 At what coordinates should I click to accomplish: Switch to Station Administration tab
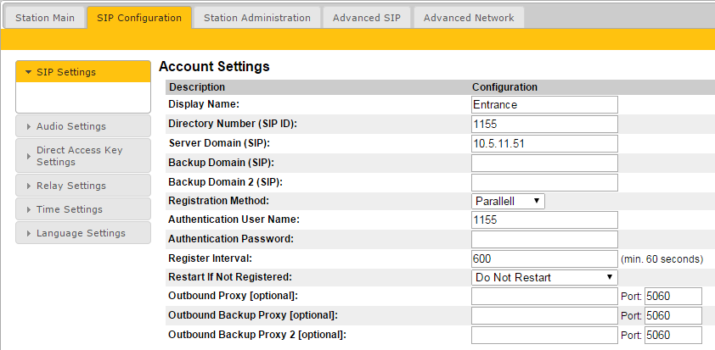coord(257,17)
